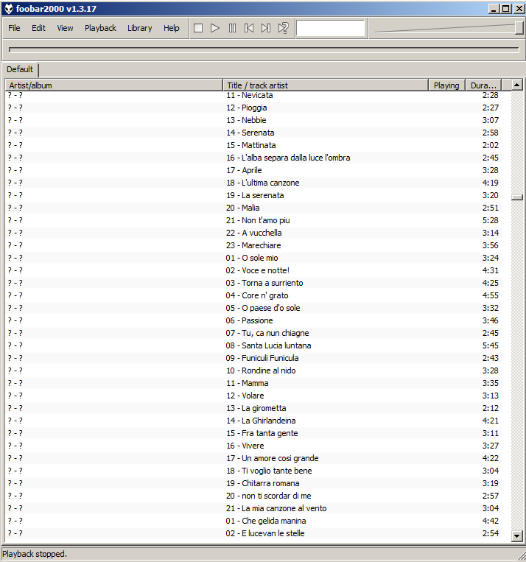The height and width of the screenshot is (562, 526).
Task: Select track 06 - Passione
Action: tap(253, 321)
